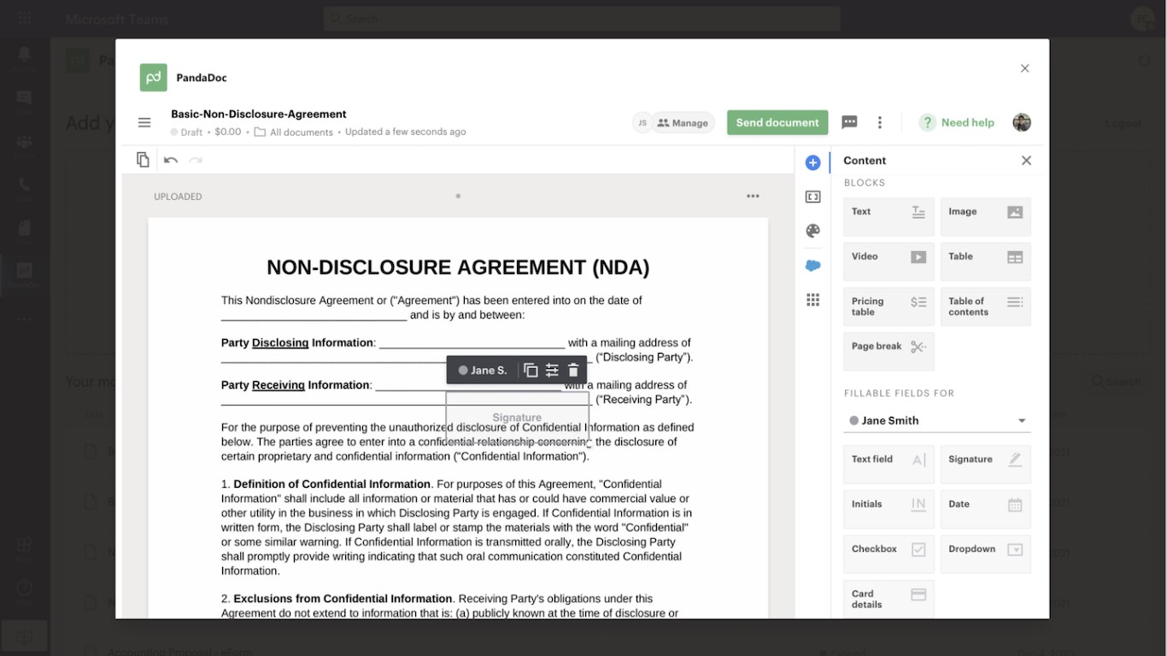Open Teams Activity bell in sidebar

[24, 55]
